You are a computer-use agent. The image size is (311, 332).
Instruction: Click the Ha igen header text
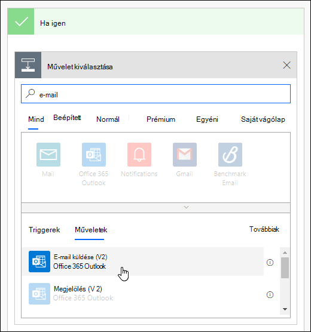(x=53, y=23)
